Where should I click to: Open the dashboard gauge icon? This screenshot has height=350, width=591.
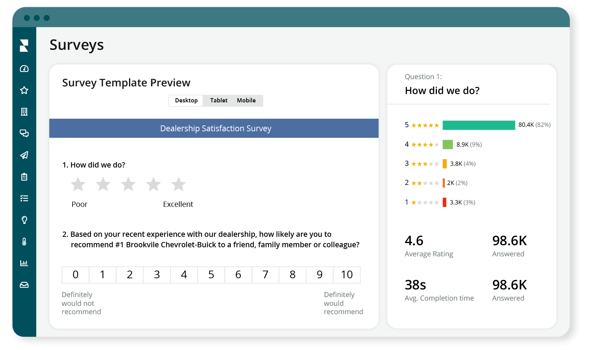pos(24,69)
